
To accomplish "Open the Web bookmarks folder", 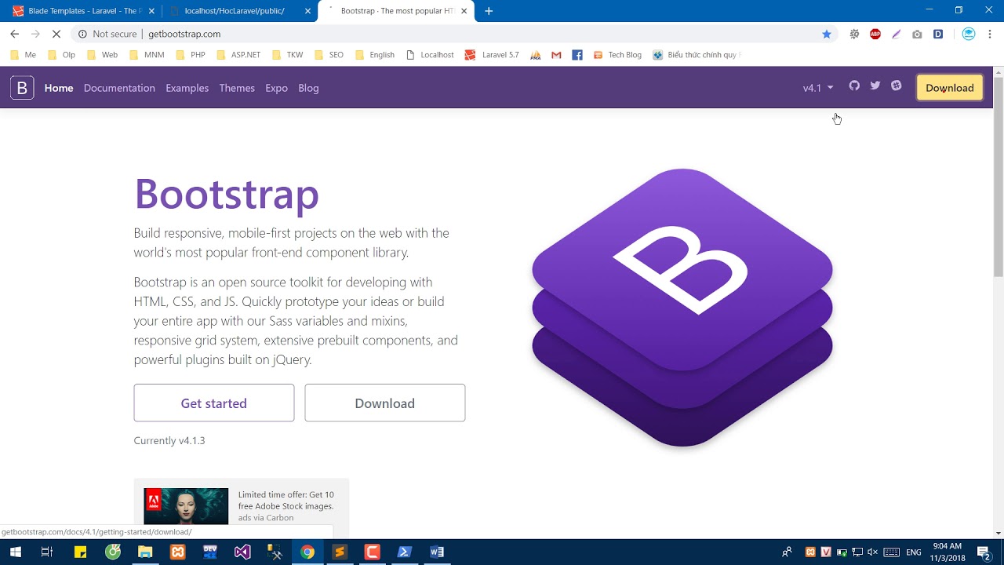I will [102, 55].
